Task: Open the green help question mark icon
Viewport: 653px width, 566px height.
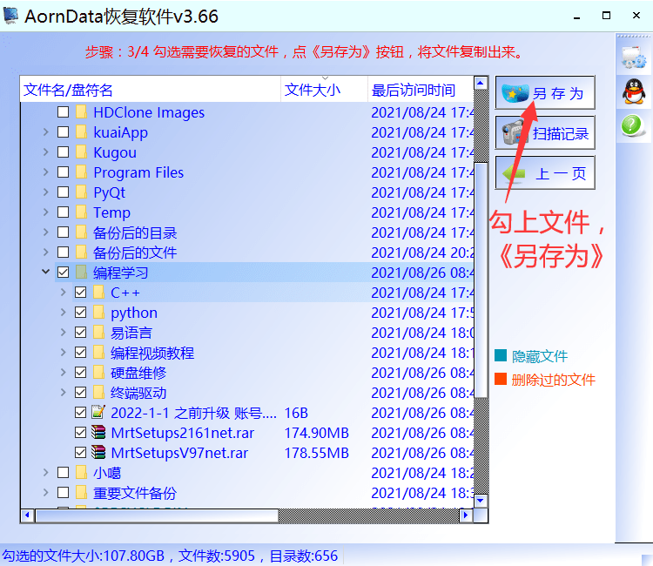Action: click(632, 125)
